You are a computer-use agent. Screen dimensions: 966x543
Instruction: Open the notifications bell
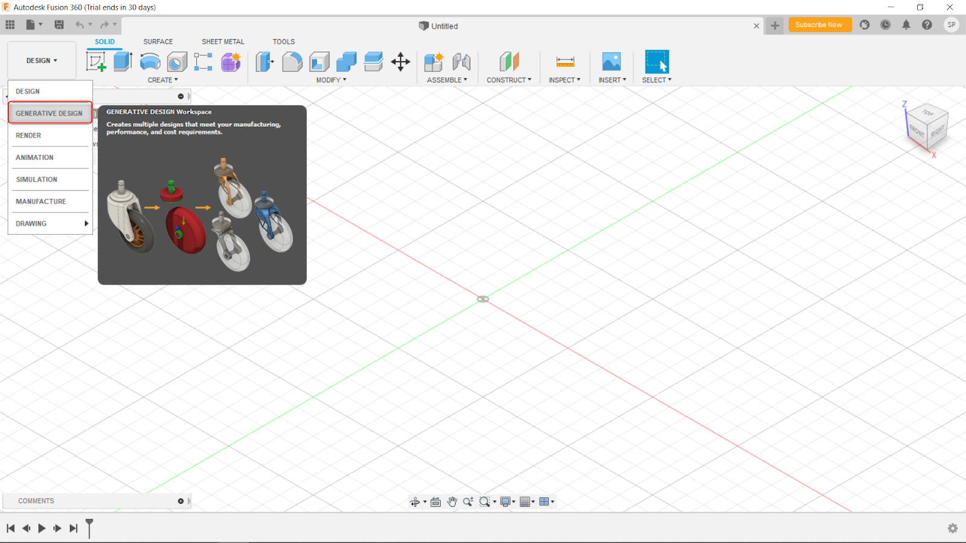tap(906, 25)
